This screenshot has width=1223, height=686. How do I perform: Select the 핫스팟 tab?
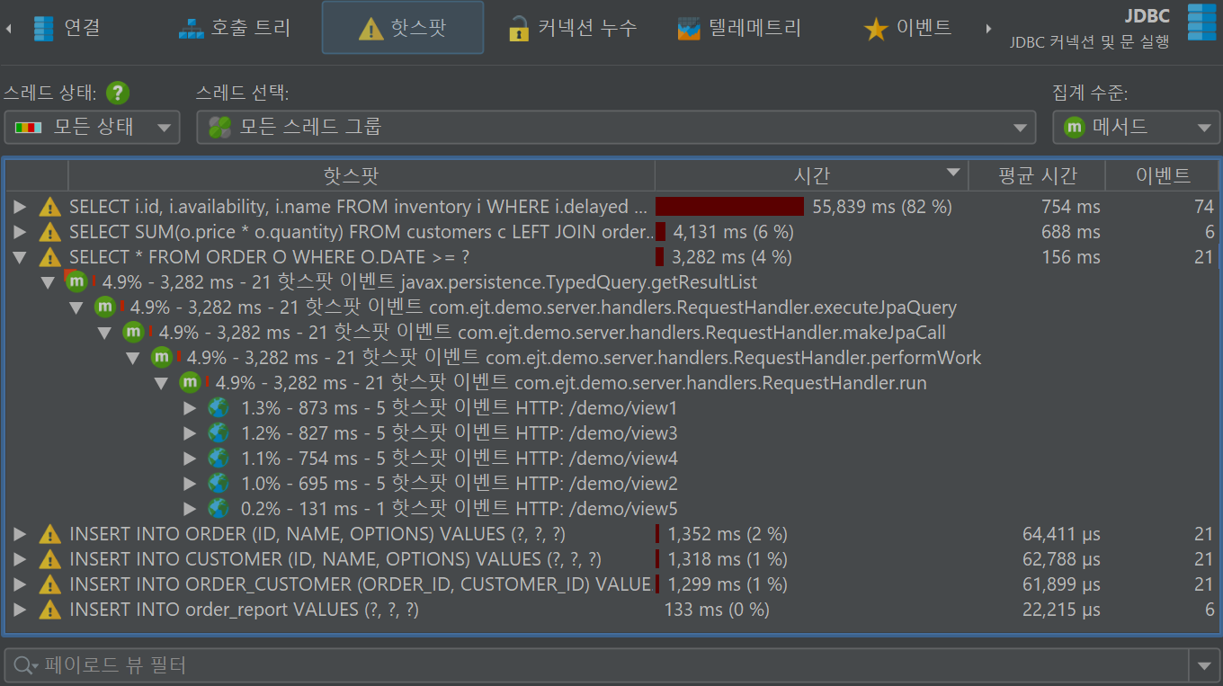coord(402,28)
